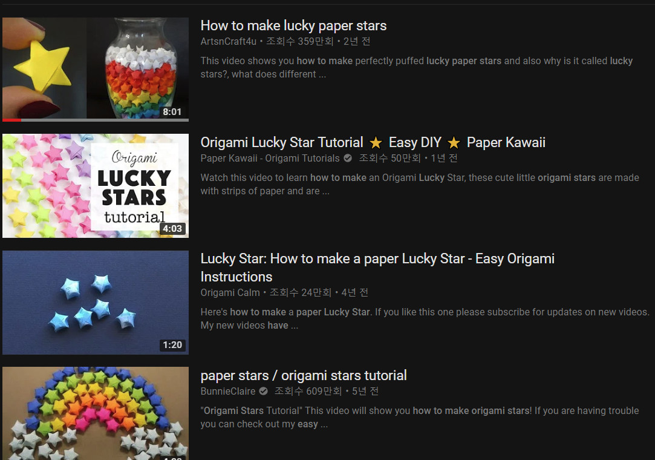This screenshot has width=655, height=460.
Task: Open the yellow star and jar video thumbnail
Action: (95, 68)
